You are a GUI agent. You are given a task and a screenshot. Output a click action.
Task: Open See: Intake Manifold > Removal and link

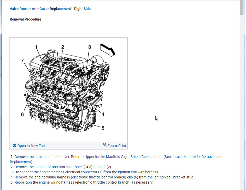pyautogui.click(x=193, y=157)
